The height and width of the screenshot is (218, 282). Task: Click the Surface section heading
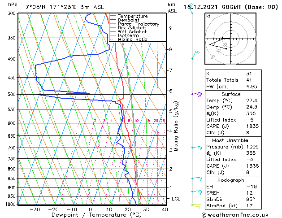pyautogui.click(x=231, y=94)
